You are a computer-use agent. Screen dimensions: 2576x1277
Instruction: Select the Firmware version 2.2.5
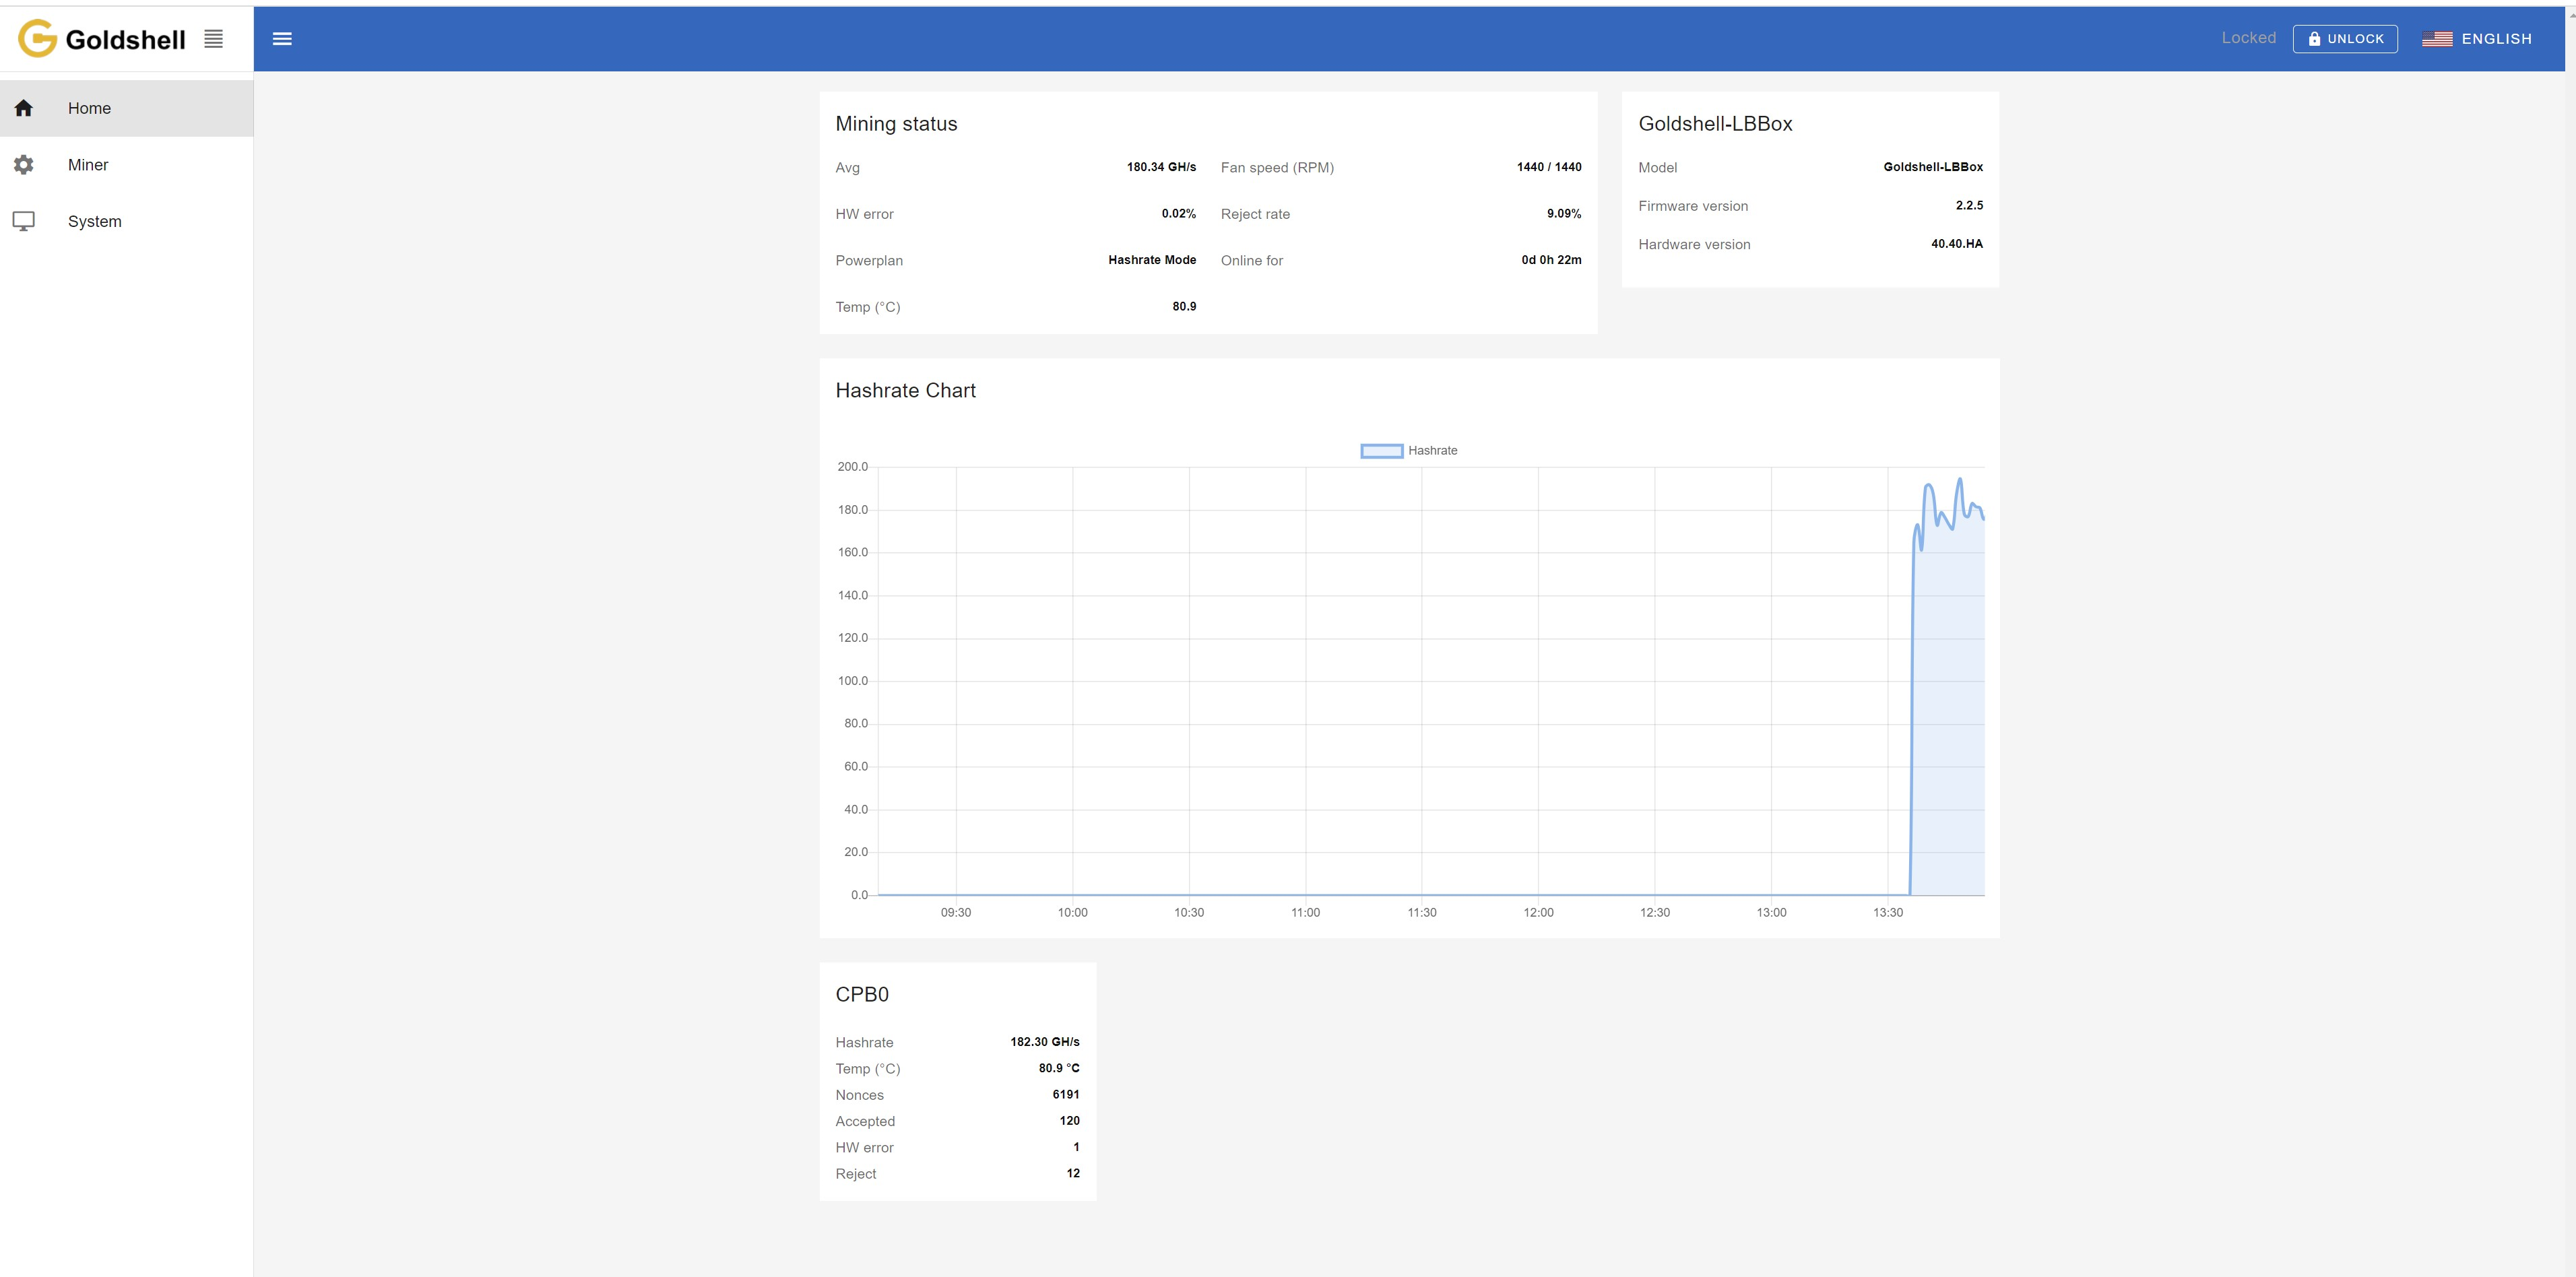coord(1969,205)
